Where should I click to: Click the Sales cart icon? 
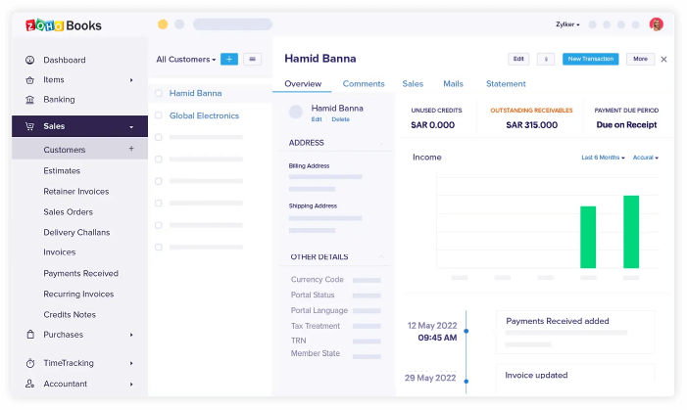tap(29, 126)
